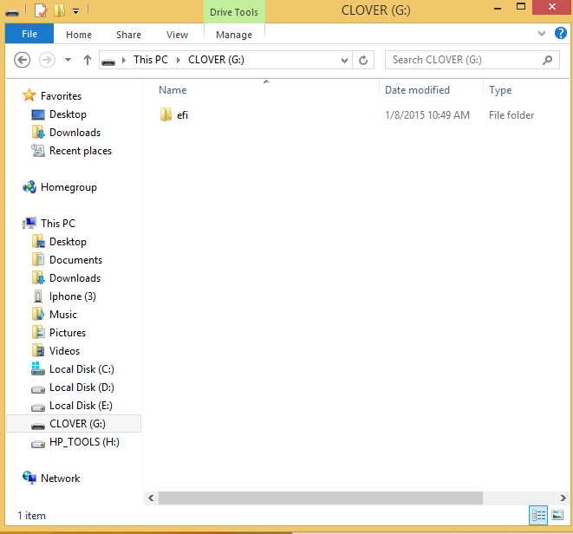Click the horizontal scrollbar left arrow

[151, 498]
